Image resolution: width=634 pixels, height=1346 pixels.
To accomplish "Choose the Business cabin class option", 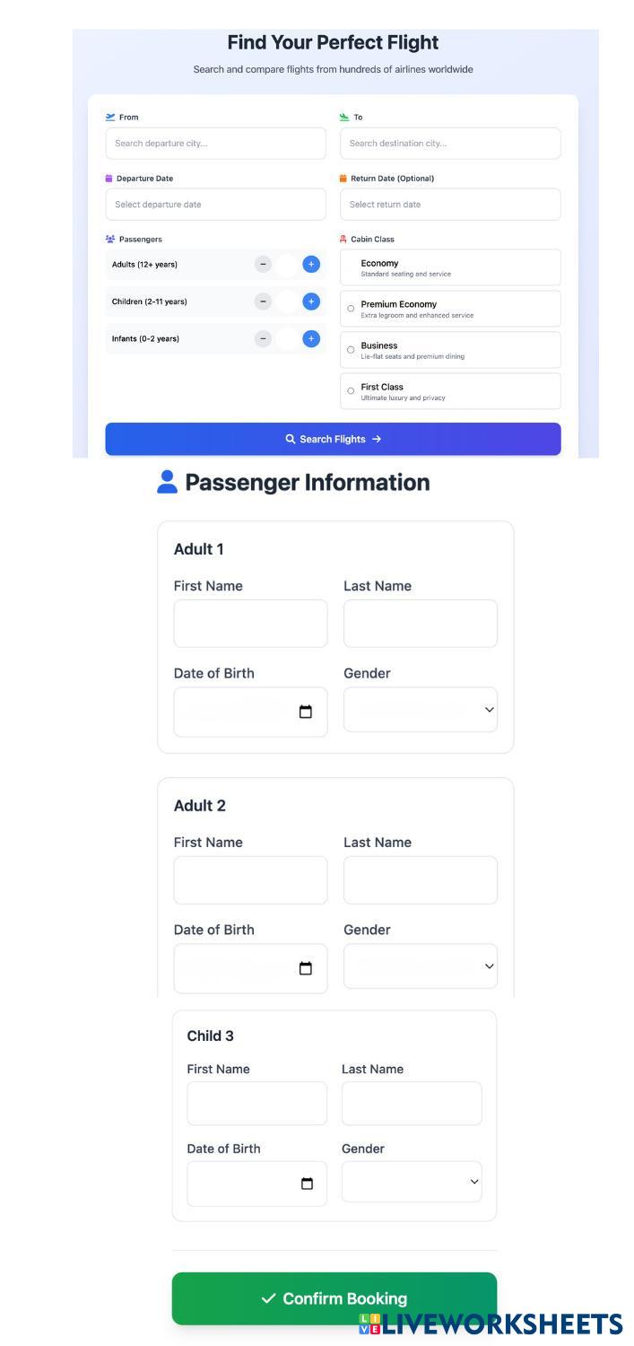I will [x=351, y=350].
